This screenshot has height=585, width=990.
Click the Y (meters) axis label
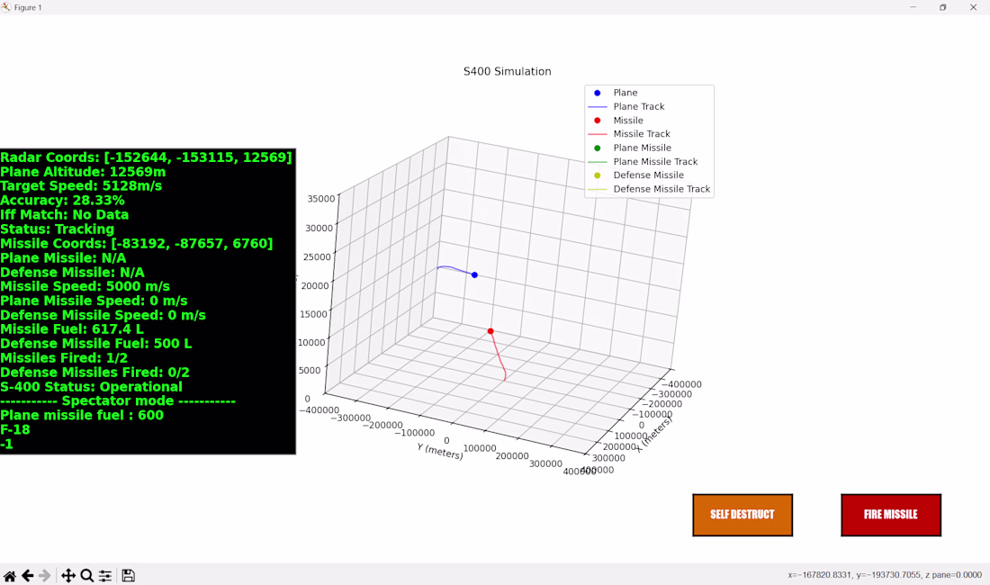pyautogui.click(x=440, y=451)
